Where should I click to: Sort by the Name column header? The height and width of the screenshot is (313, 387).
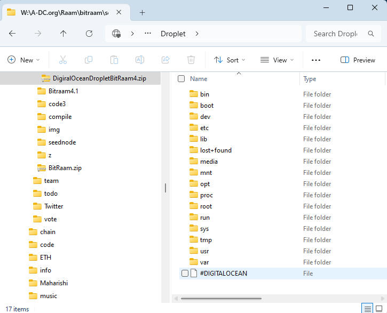point(199,79)
